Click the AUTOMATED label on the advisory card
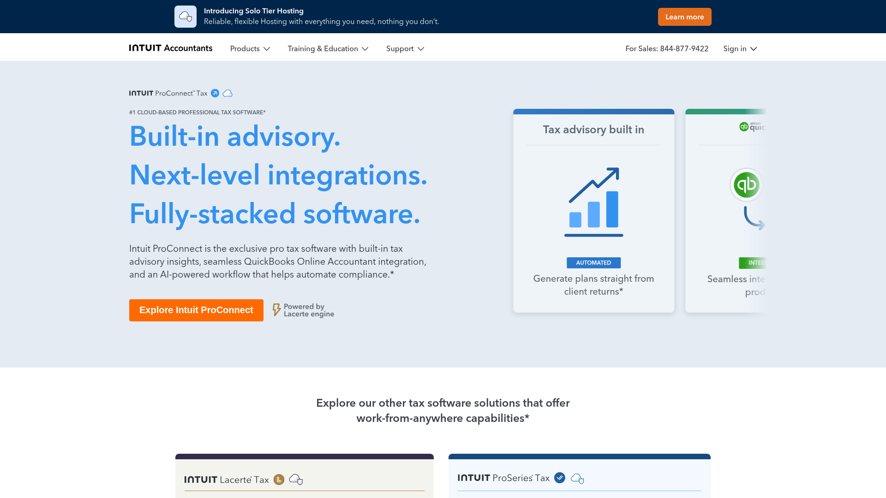Image resolution: width=886 pixels, height=498 pixels. pyautogui.click(x=593, y=262)
